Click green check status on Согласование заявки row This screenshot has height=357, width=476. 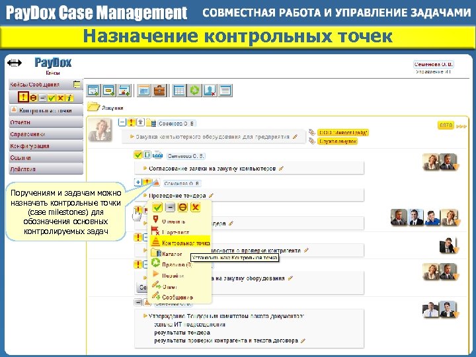tap(138, 155)
